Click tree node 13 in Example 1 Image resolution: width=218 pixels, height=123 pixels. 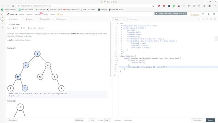click(x=40, y=77)
